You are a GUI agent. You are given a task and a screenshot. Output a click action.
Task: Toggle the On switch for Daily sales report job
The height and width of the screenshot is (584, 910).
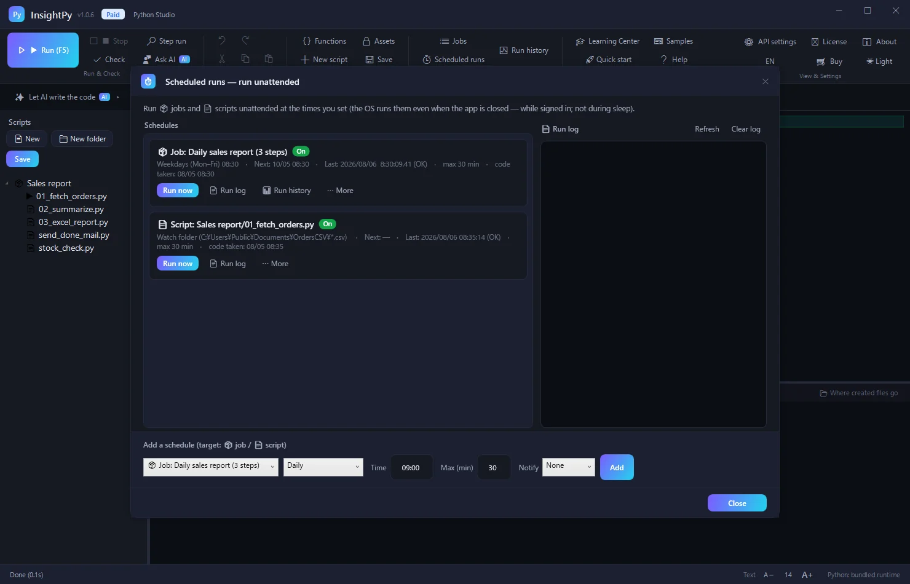(301, 152)
